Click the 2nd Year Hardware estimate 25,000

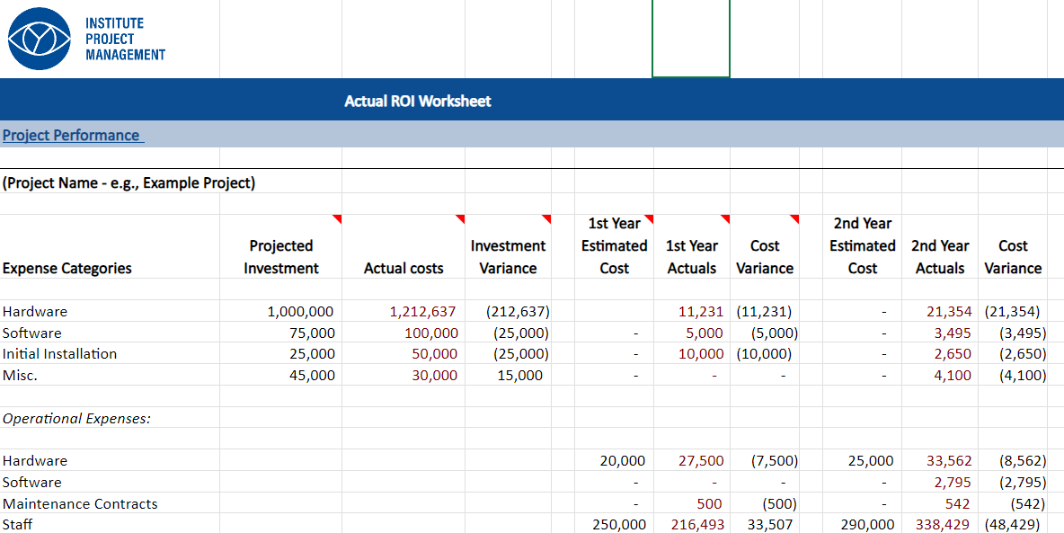(x=872, y=461)
